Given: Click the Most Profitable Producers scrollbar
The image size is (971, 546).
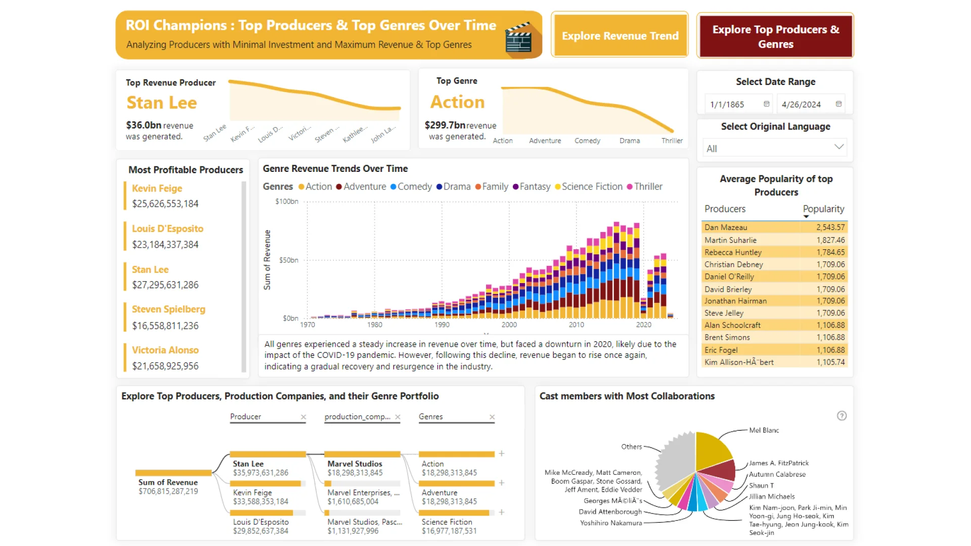Looking at the screenshot, I should pos(244,277).
